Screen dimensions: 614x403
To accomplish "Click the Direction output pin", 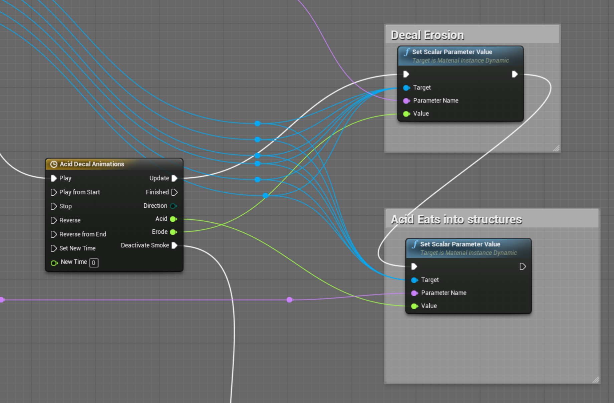I will click(173, 206).
